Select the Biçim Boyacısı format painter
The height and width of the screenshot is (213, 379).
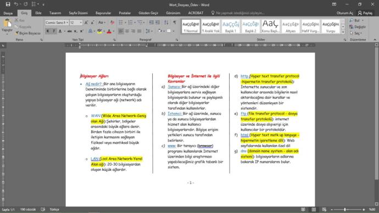[x=28, y=33]
